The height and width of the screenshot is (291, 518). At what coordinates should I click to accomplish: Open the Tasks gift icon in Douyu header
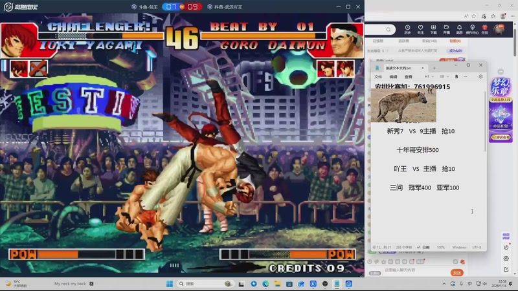484,29
